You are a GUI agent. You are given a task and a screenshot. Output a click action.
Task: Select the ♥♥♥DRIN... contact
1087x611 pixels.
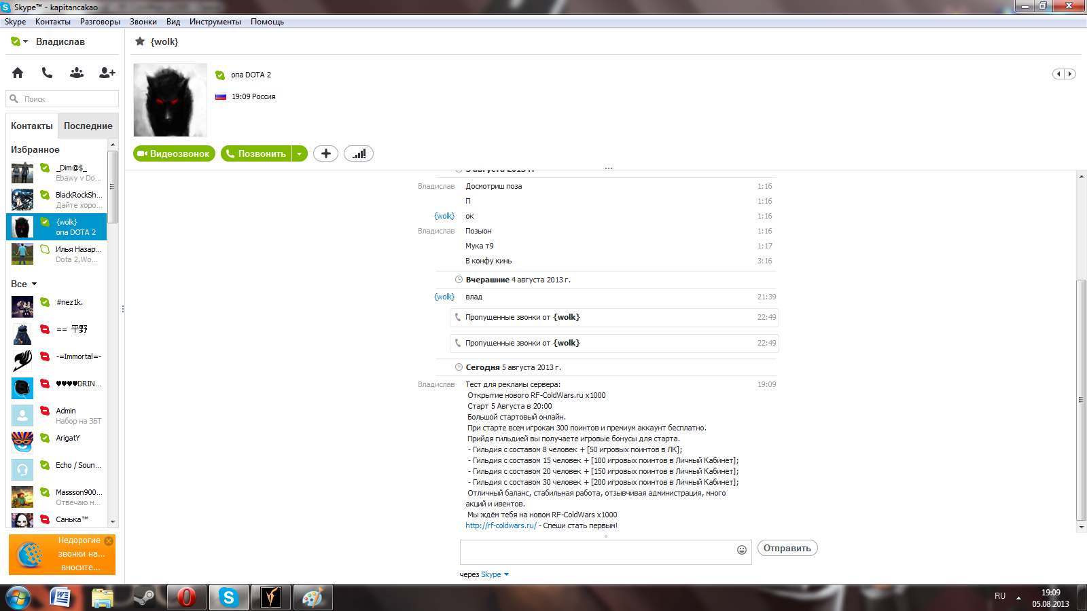pos(56,388)
